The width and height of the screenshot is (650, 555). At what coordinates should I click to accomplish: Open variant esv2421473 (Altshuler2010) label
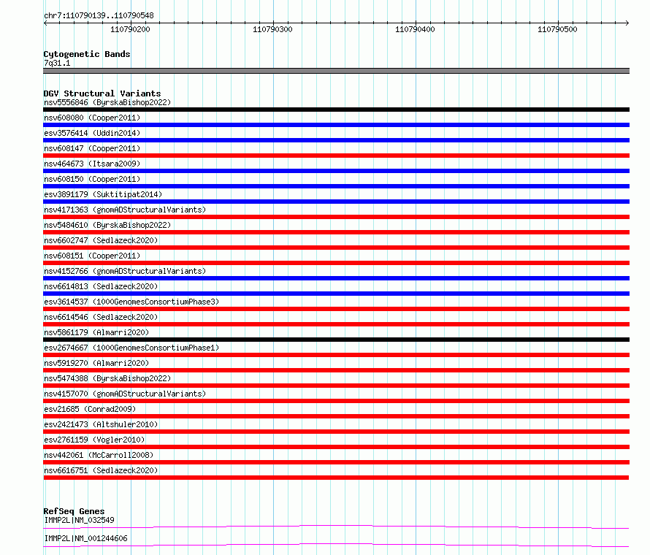coord(101,424)
